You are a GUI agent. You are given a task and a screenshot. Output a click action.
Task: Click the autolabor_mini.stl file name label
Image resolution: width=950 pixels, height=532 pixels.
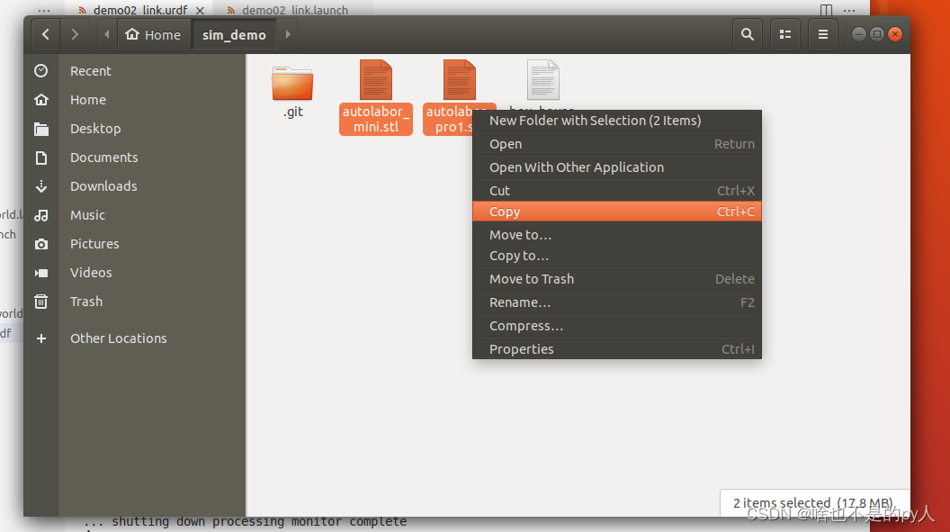[376, 120]
